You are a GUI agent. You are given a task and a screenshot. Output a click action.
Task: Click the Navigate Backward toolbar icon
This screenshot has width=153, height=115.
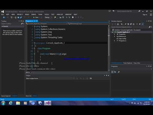click(x=4, y=17)
